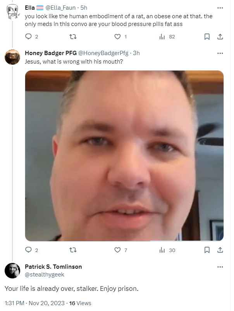Retweet Ella's tweet
234x311 pixels.
pos(73,36)
